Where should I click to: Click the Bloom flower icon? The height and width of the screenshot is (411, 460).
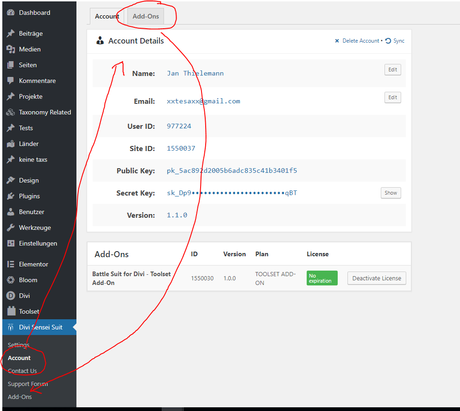[x=11, y=280]
